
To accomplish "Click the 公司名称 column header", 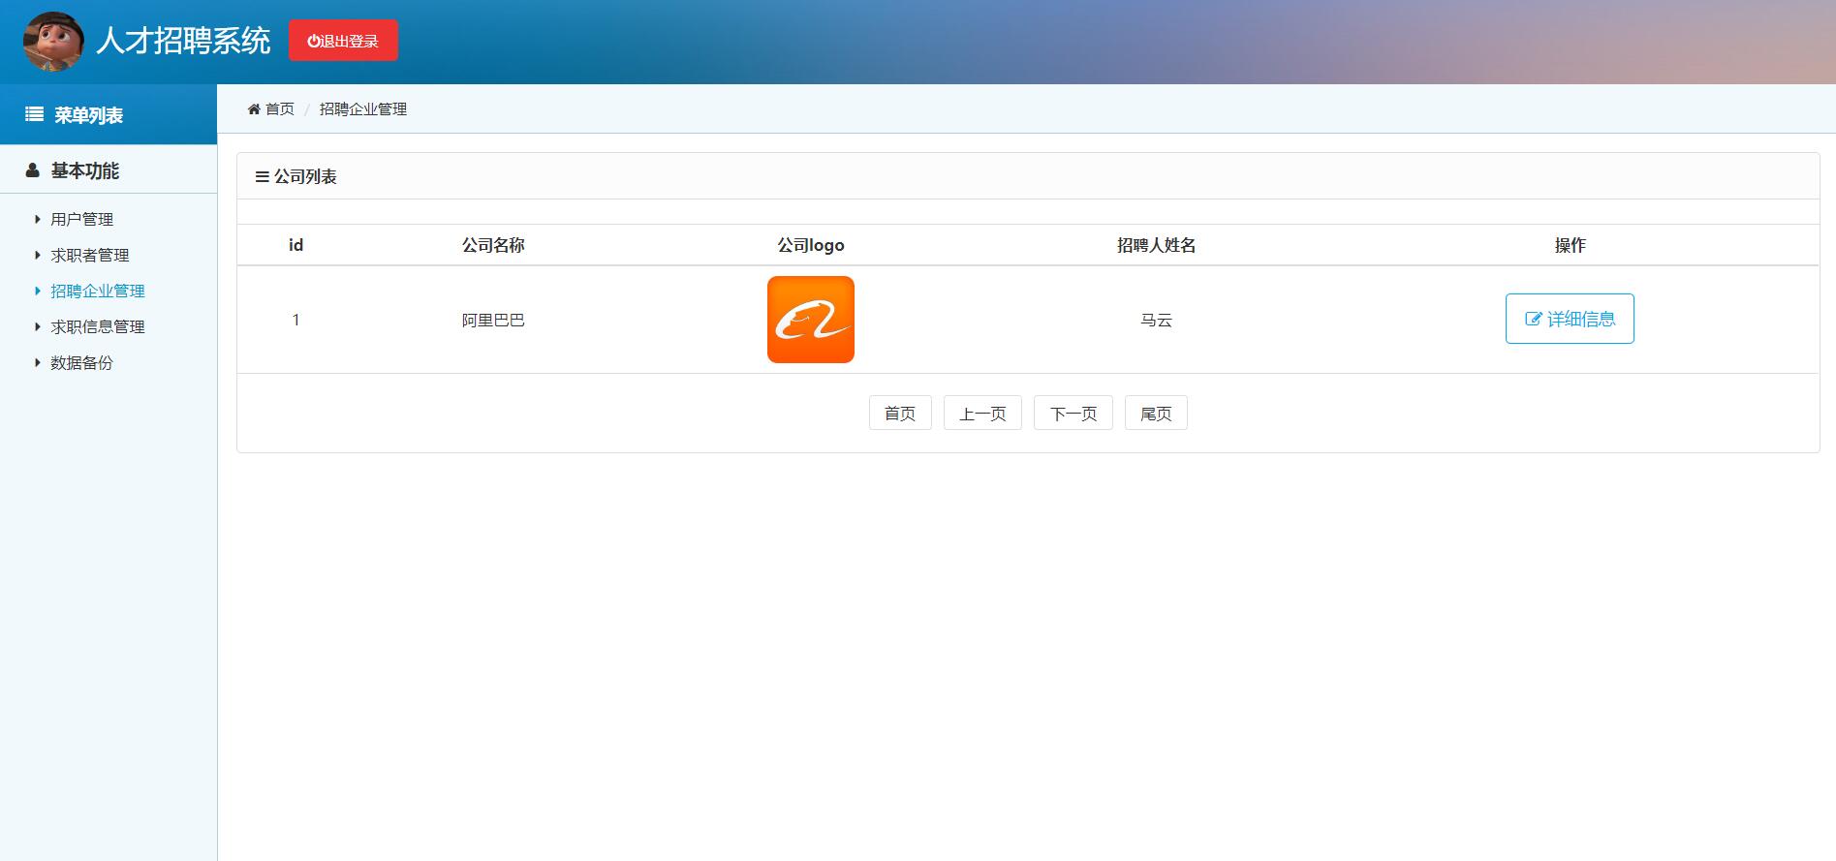I will [x=493, y=246].
